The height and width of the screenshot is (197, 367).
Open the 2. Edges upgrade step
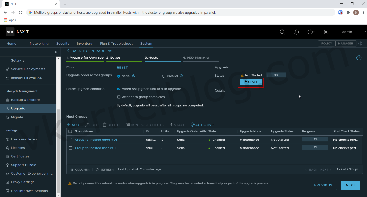[x=113, y=57]
